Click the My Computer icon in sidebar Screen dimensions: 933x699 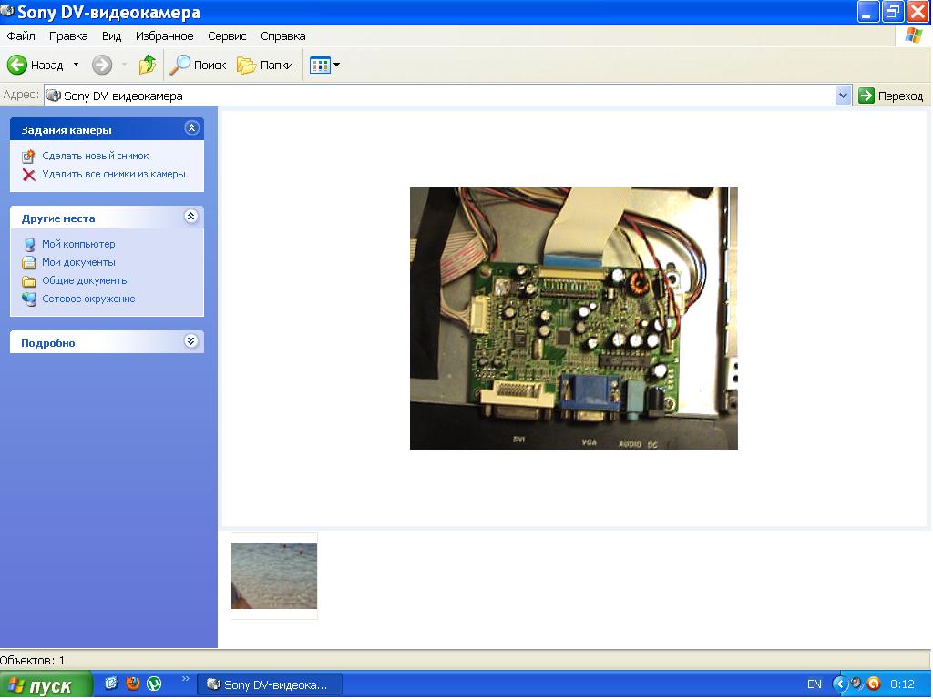coord(29,245)
